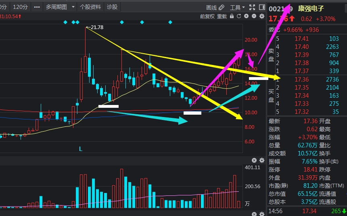Zoom in the chart with plus icon
Screen dimensions: 347x216
coord(247,17)
